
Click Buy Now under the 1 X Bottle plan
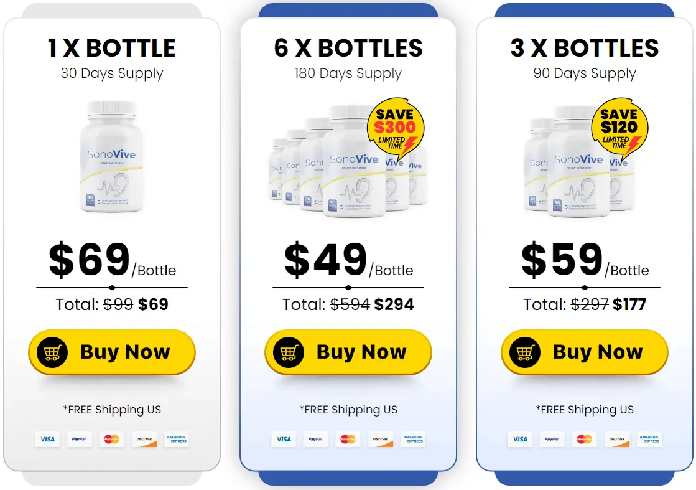tap(111, 352)
